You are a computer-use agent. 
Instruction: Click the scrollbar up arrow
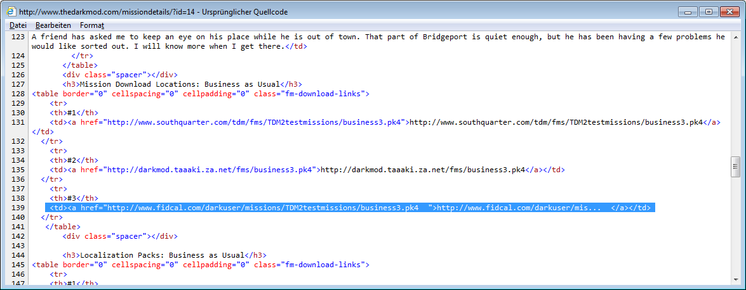[736, 37]
